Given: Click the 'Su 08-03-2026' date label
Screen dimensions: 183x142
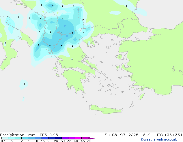Looking at the screenshot, I should [x=122, y=135].
